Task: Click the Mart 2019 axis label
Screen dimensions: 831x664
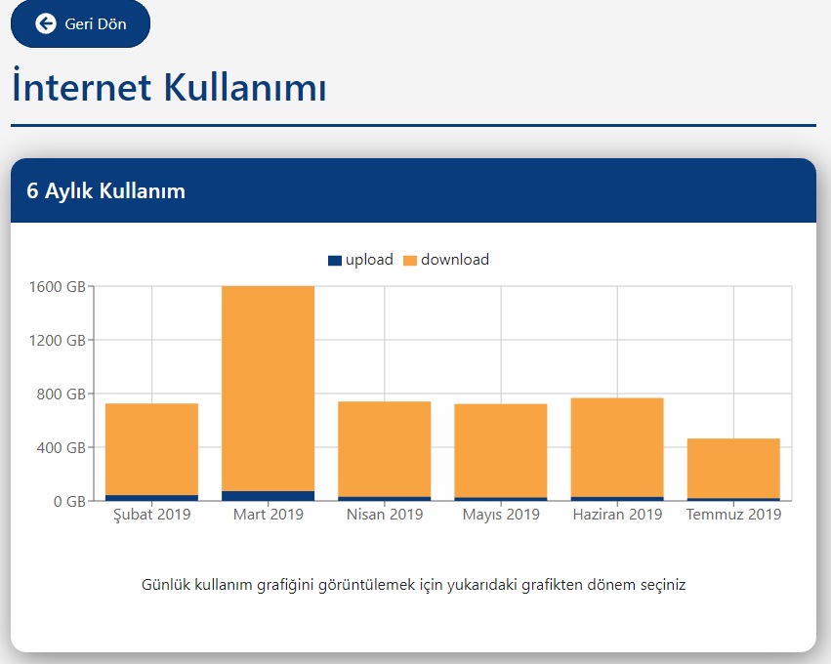Action: coord(269,515)
